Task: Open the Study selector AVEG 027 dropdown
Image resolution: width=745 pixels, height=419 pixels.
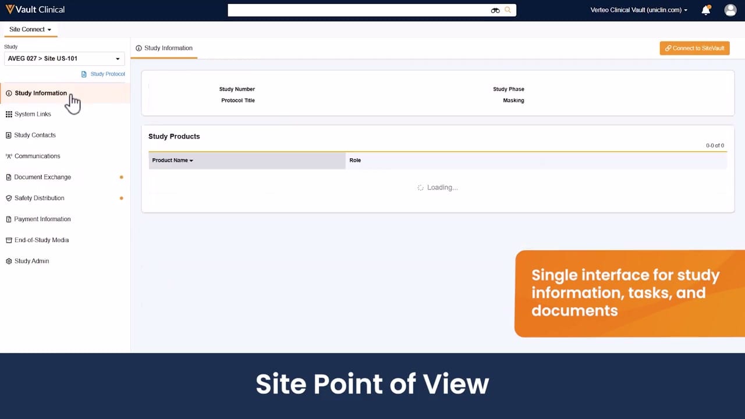Action: click(x=64, y=58)
